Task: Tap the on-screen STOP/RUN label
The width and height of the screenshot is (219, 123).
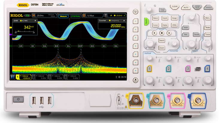Action: [75, 16]
